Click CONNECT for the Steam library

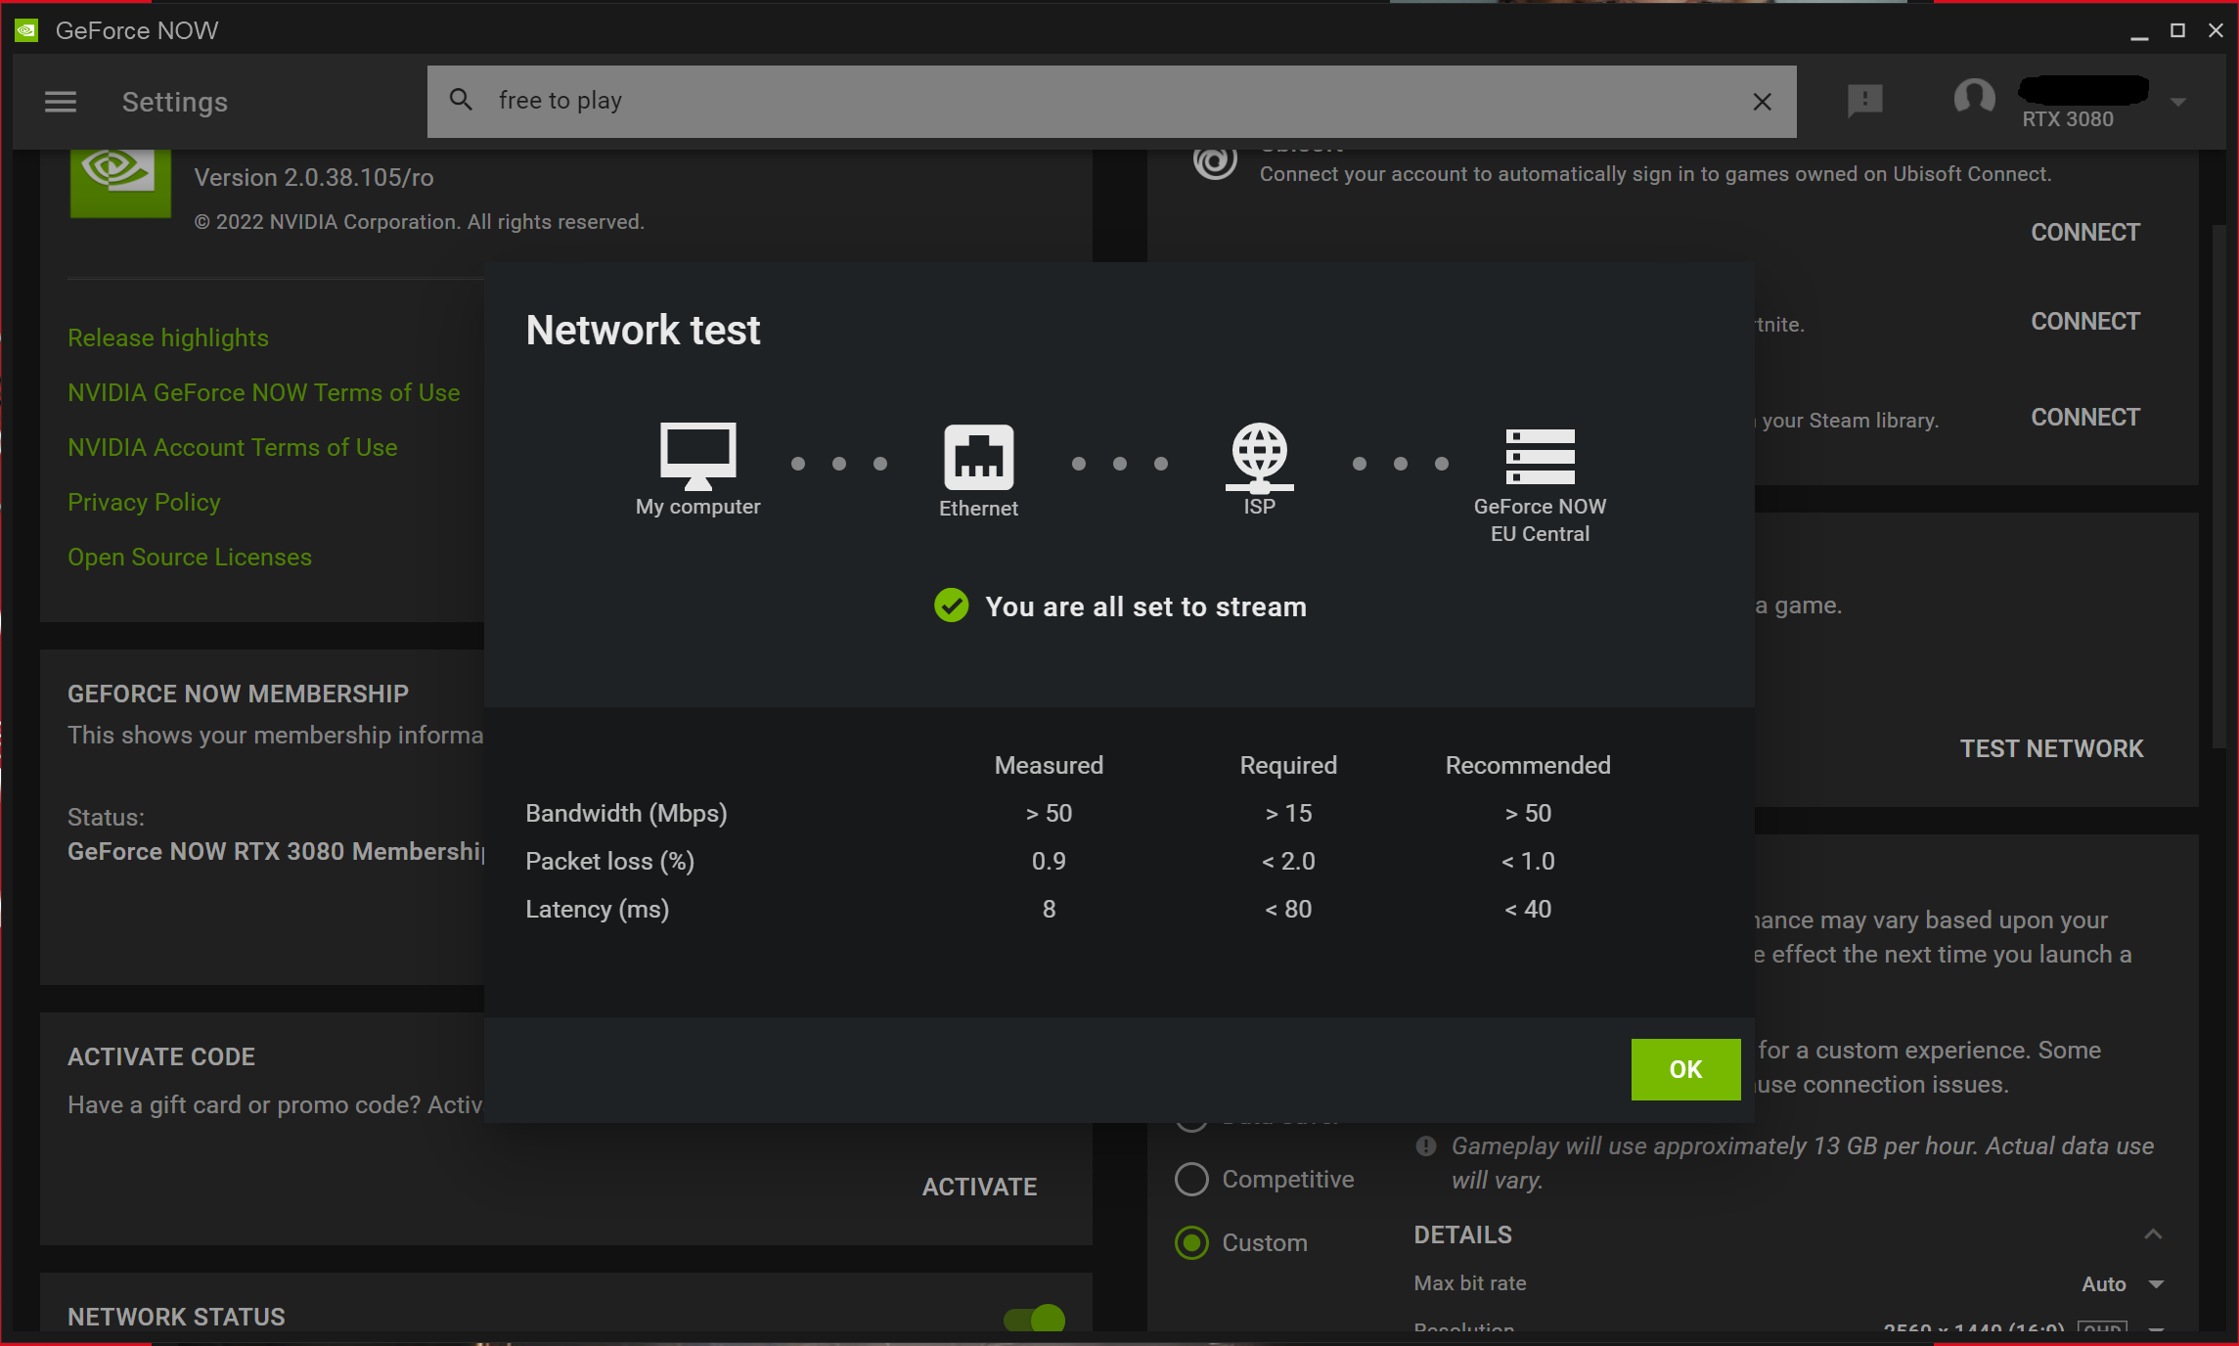coord(2085,418)
